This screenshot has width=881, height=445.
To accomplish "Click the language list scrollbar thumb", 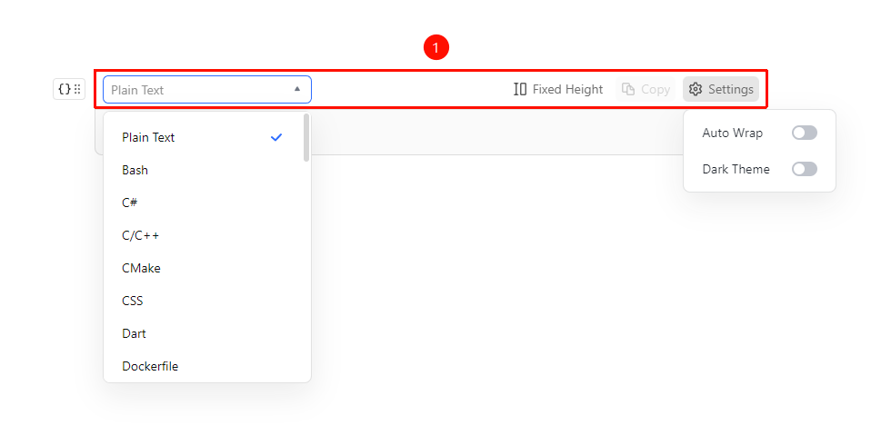I will (306, 137).
